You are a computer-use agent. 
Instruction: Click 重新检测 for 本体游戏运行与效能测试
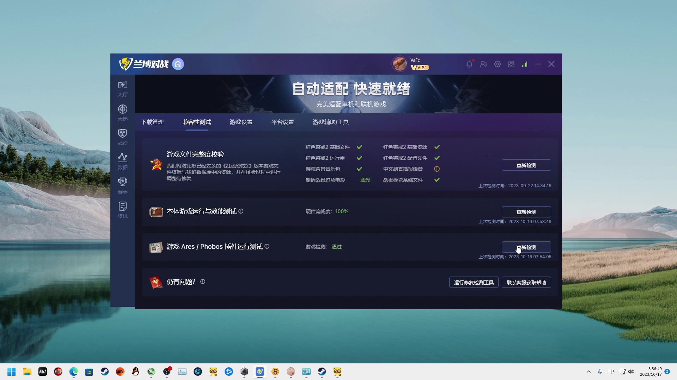[x=526, y=212]
